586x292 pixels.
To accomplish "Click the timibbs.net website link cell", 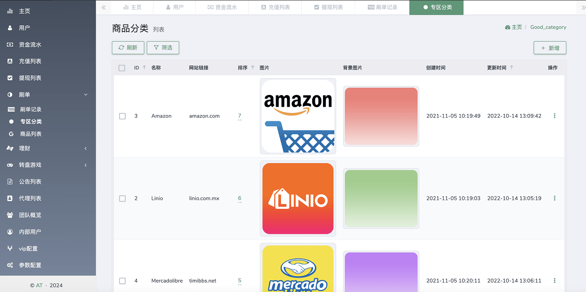I will 203,281.
